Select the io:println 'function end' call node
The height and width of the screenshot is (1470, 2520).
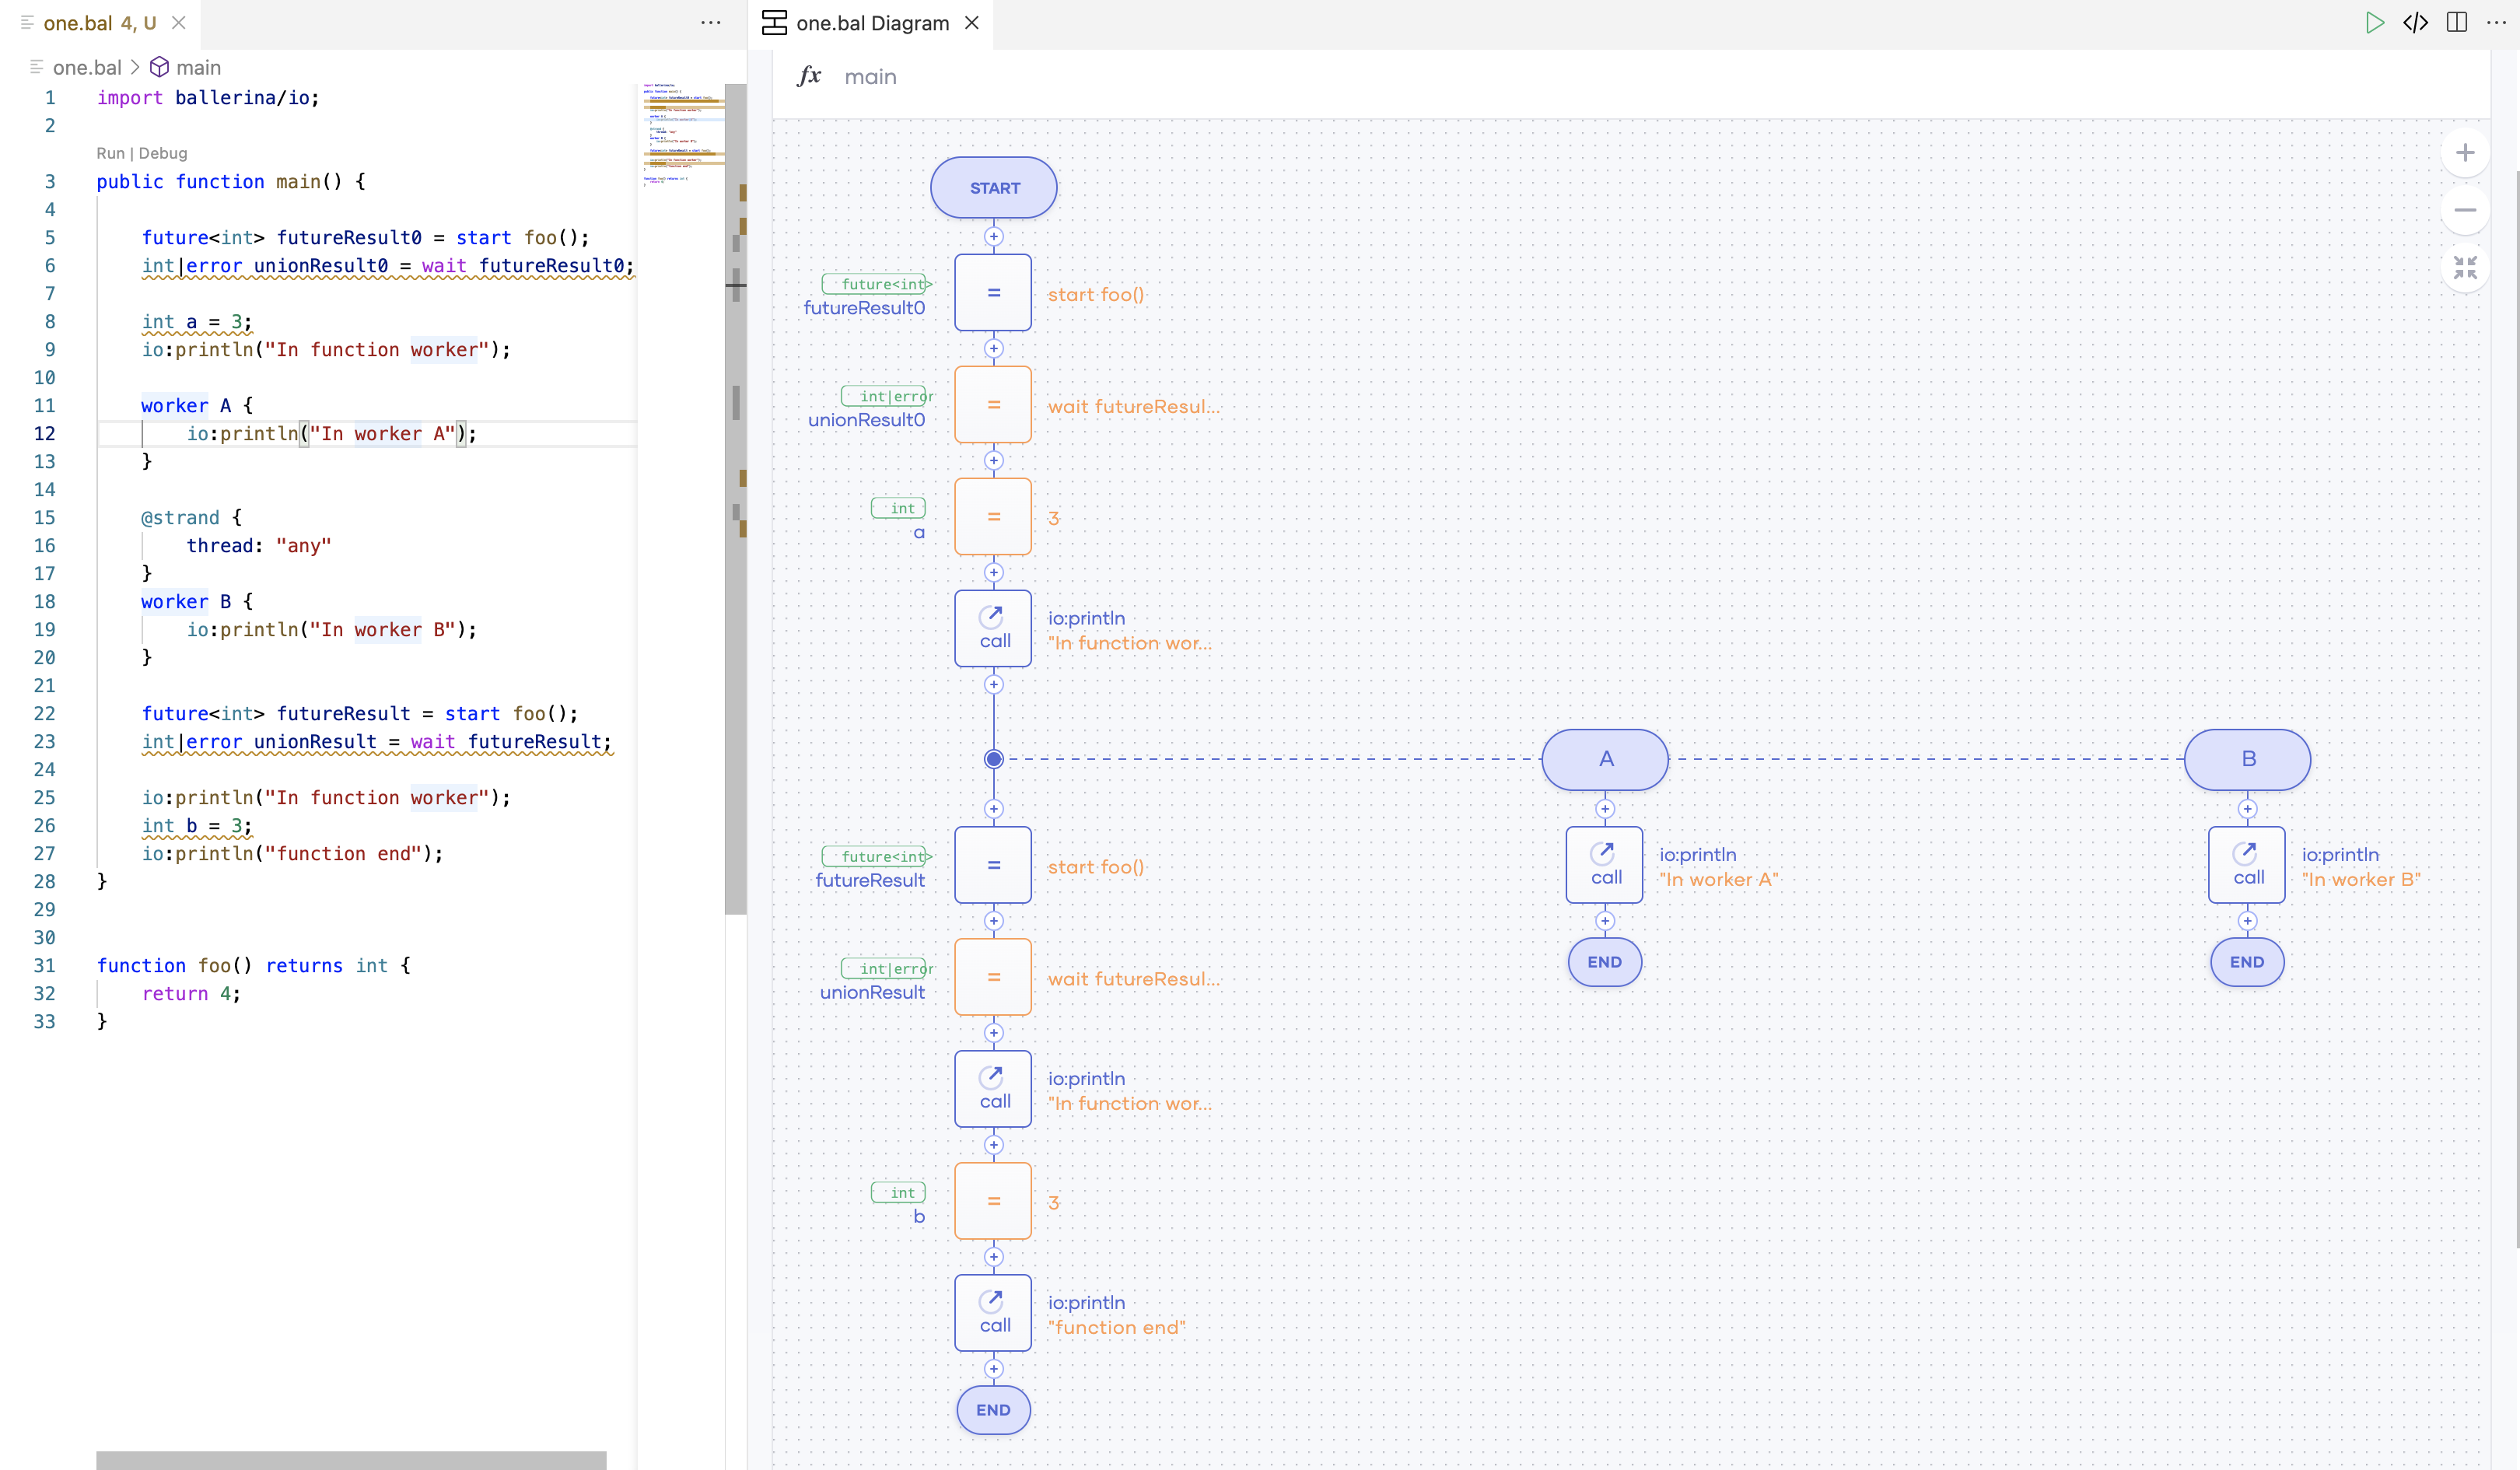[x=993, y=1313]
